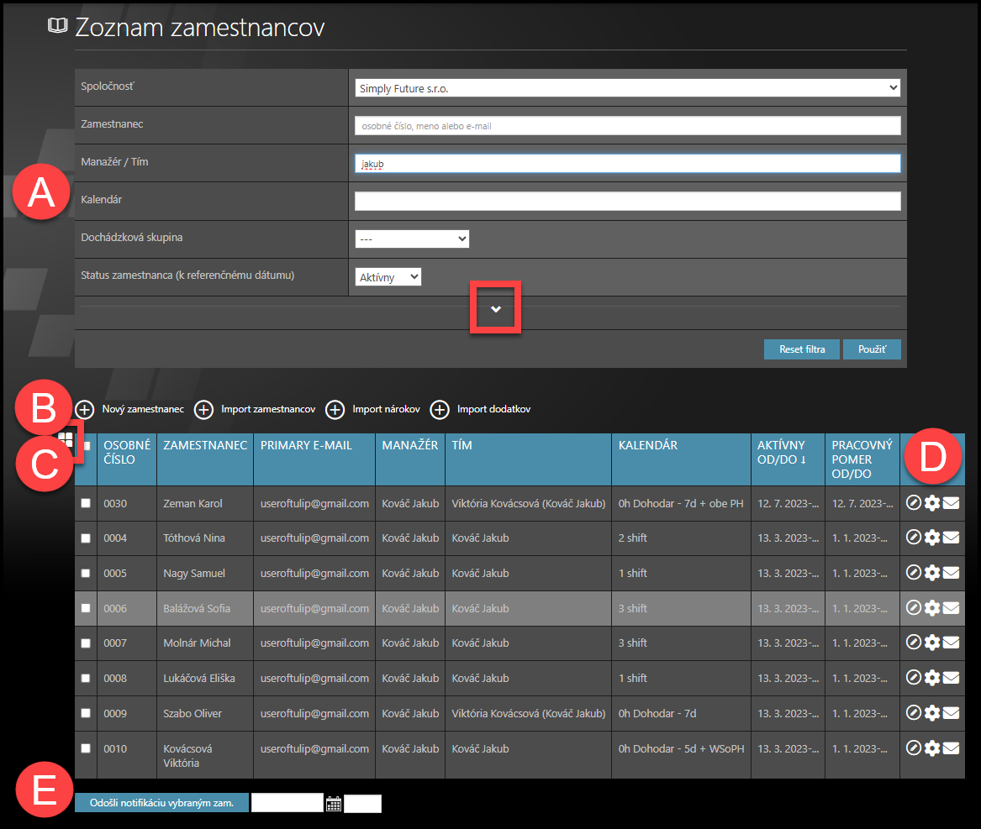
Task: Sort by the Aktívny od/do column header
Action: point(781,452)
